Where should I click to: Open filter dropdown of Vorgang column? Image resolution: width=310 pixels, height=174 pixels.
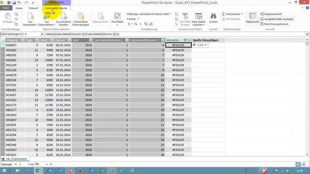coord(22,40)
